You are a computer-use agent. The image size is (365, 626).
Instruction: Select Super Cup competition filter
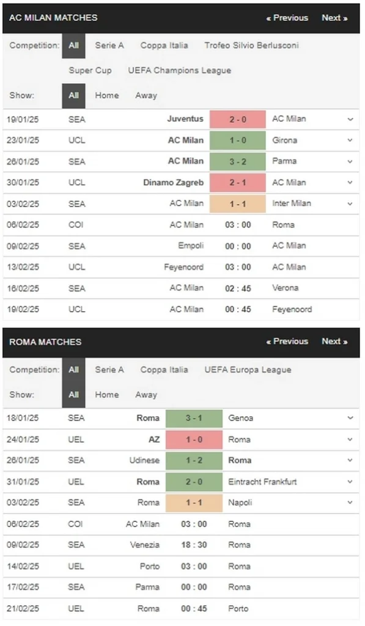coord(89,70)
